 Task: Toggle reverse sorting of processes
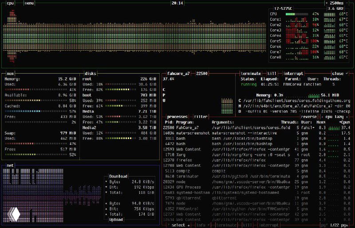pyautogui.click(x=308, y=117)
